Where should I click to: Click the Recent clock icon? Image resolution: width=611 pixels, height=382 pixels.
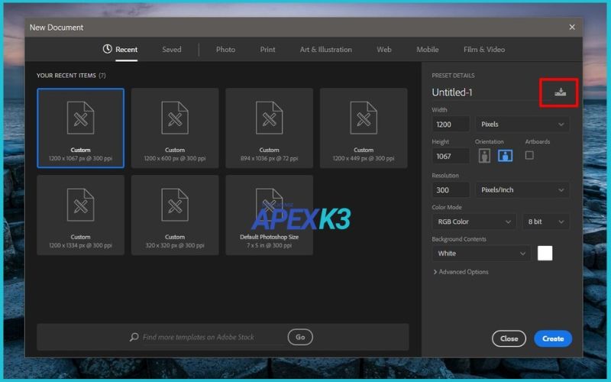click(x=108, y=50)
